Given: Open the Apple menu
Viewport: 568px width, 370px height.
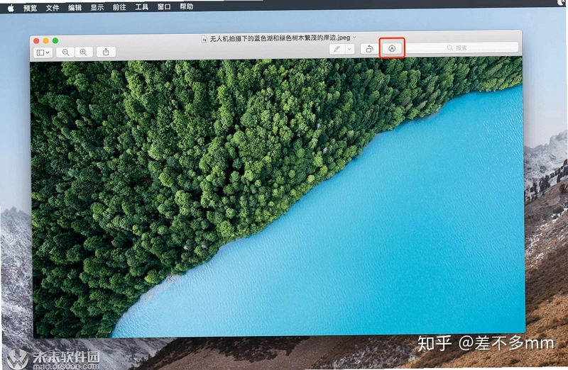Looking at the screenshot, I should pos(11,8).
